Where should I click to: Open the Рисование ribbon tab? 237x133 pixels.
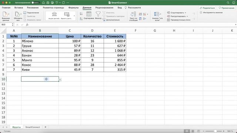point(33,7)
